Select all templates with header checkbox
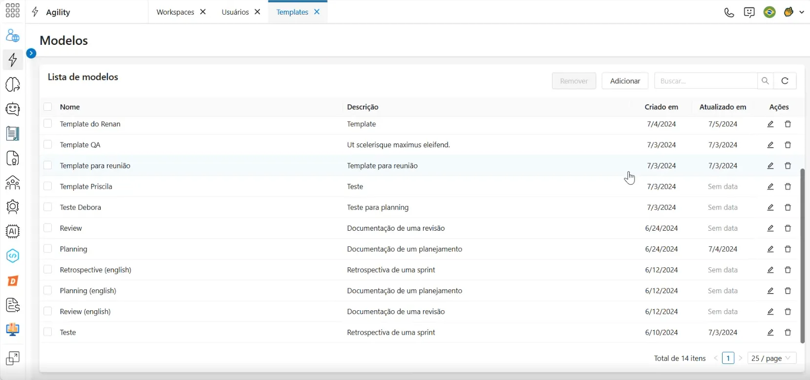810x380 pixels. [47, 107]
